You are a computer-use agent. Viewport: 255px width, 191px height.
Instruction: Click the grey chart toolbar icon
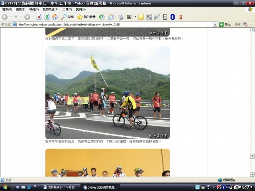[x=157, y=17]
